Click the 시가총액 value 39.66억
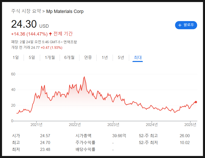Image resolution: width=205 pixels, height=158 pixels. [119, 136]
